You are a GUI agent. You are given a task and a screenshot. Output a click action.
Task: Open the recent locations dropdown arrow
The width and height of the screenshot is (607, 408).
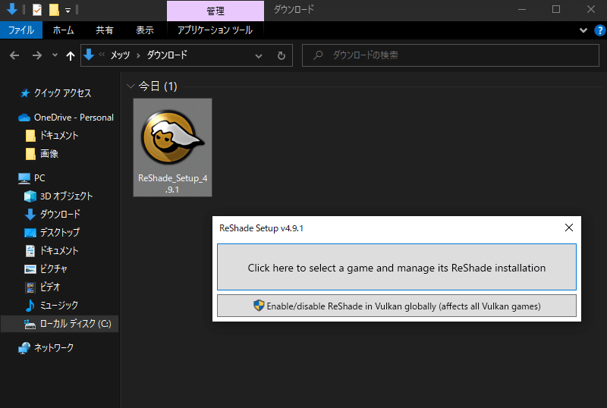tap(55, 55)
